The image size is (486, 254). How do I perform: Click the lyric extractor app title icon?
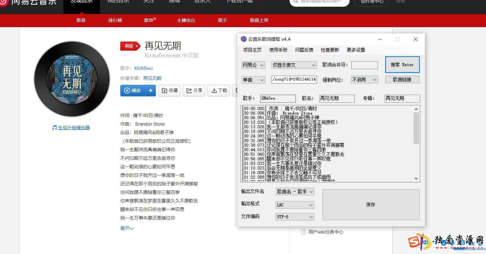tap(243, 39)
